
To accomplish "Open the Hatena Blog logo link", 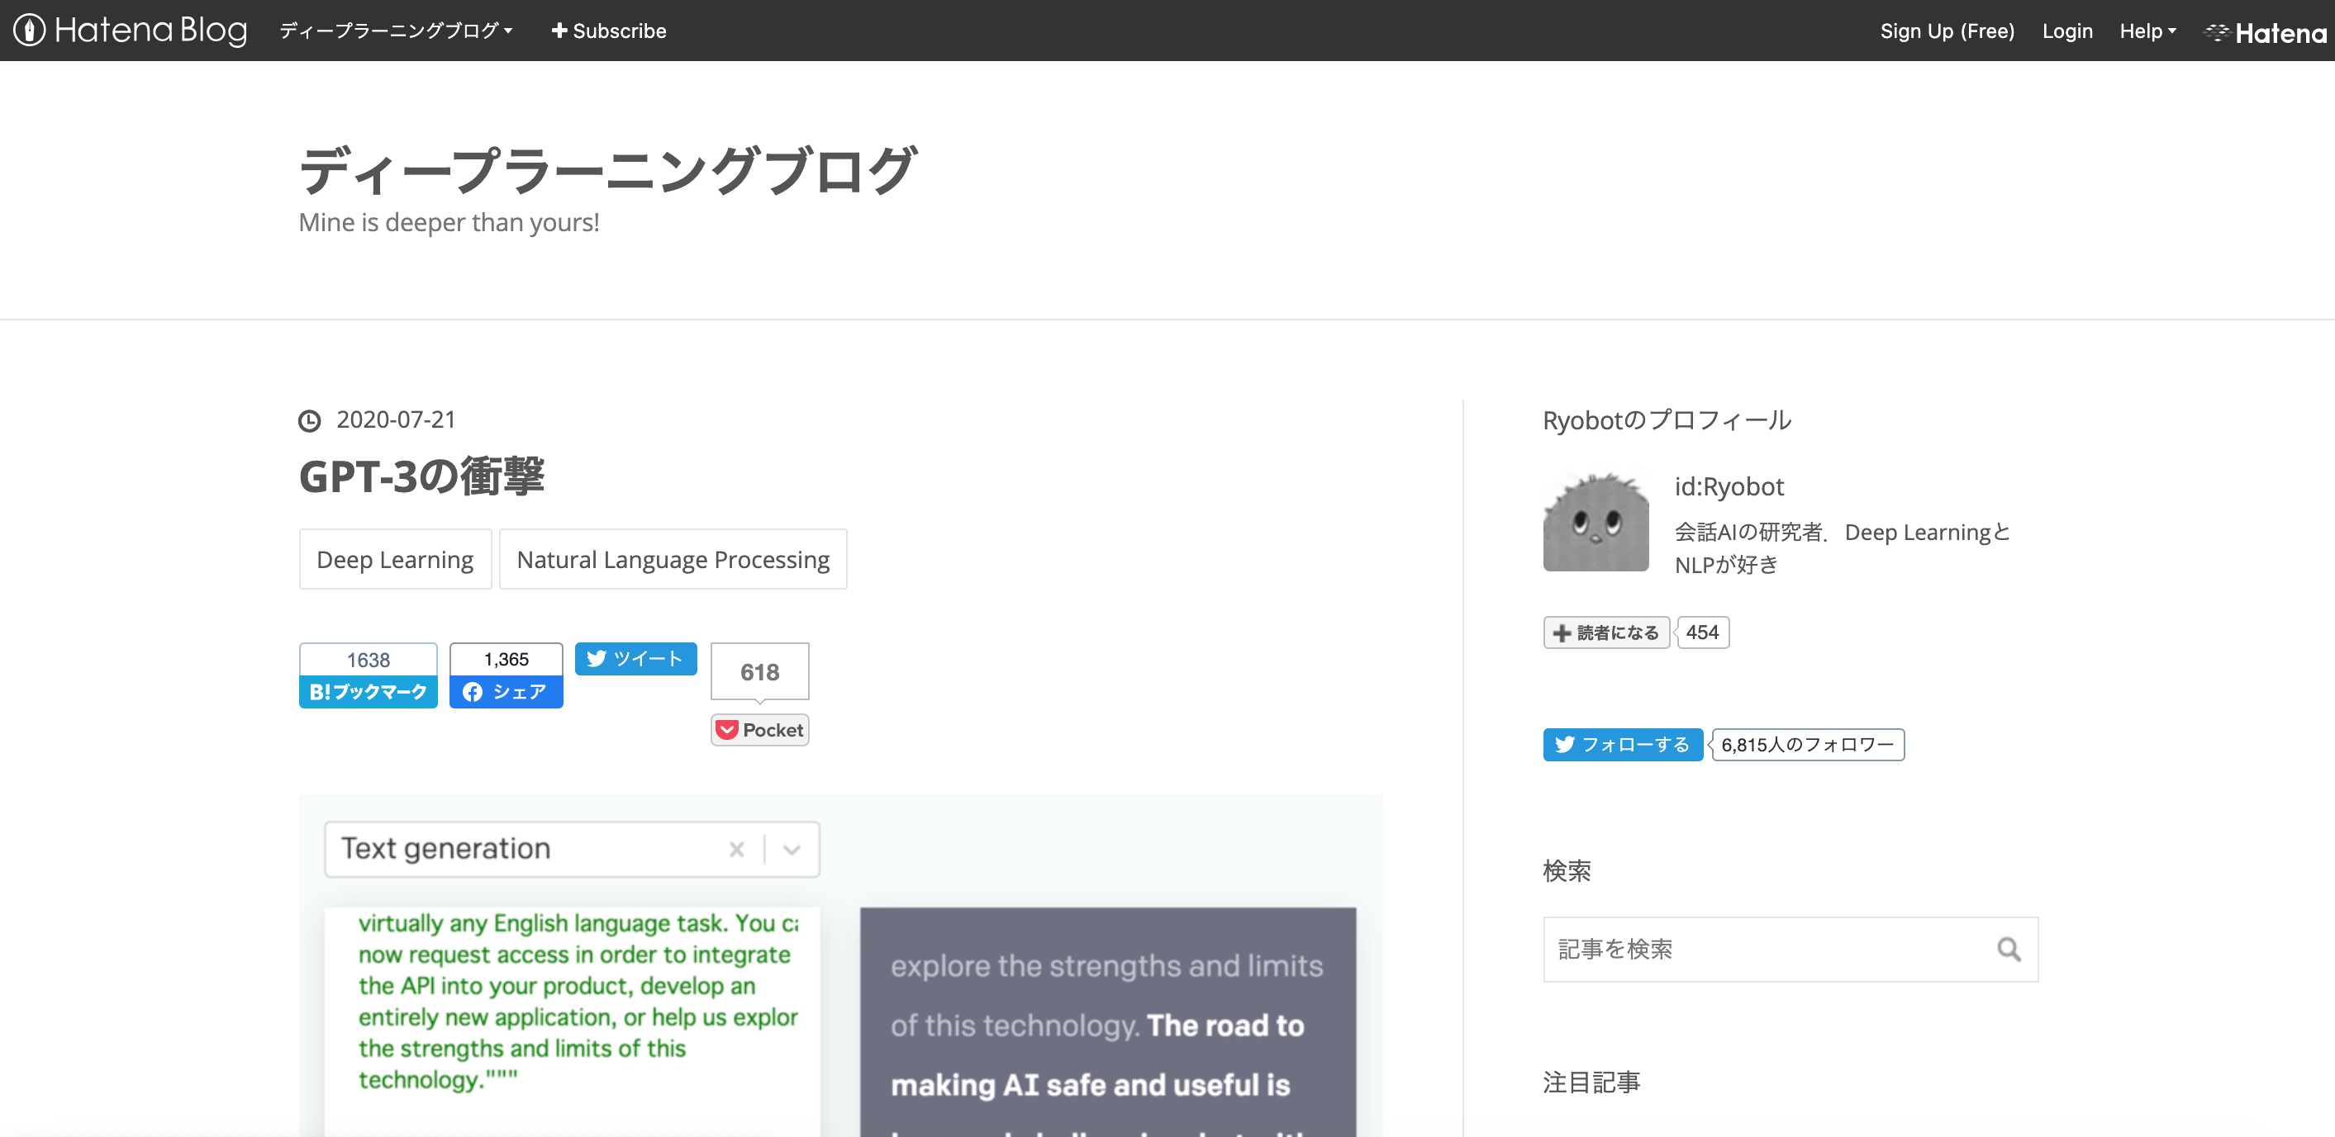I will [x=131, y=30].
